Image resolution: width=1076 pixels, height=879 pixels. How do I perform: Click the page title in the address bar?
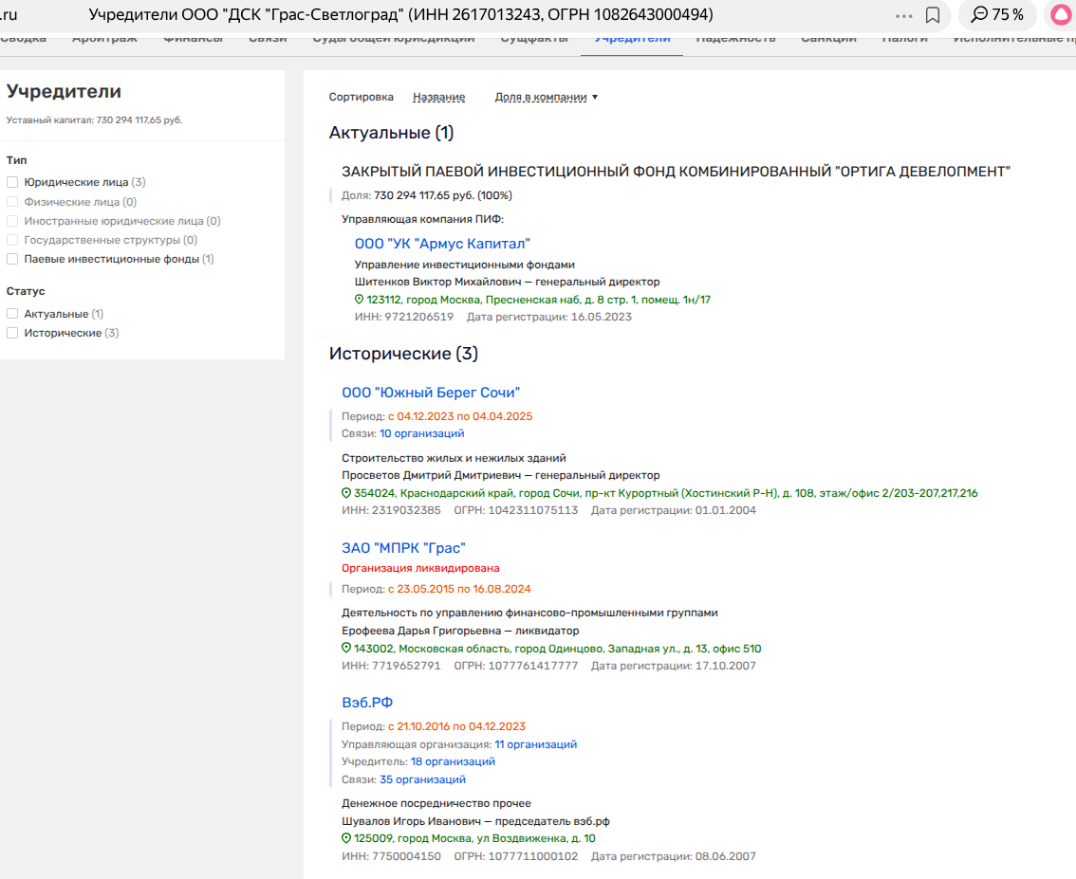pyautogui.click(x=400, y=15)
